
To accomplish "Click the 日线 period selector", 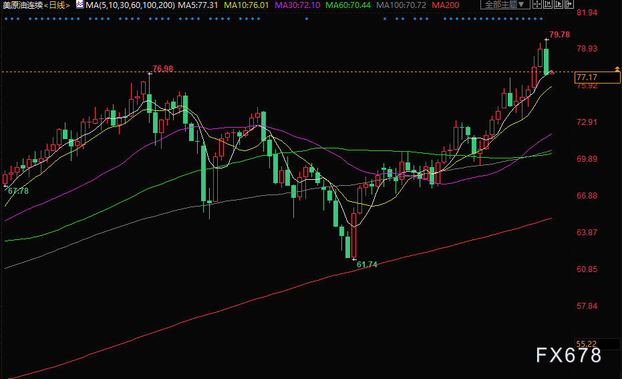I will pos(57,5).
